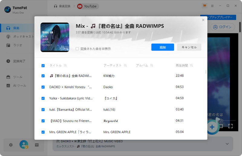Screen dimensions: 242x156
Task: Click artist Reynold
Action: 111,121
